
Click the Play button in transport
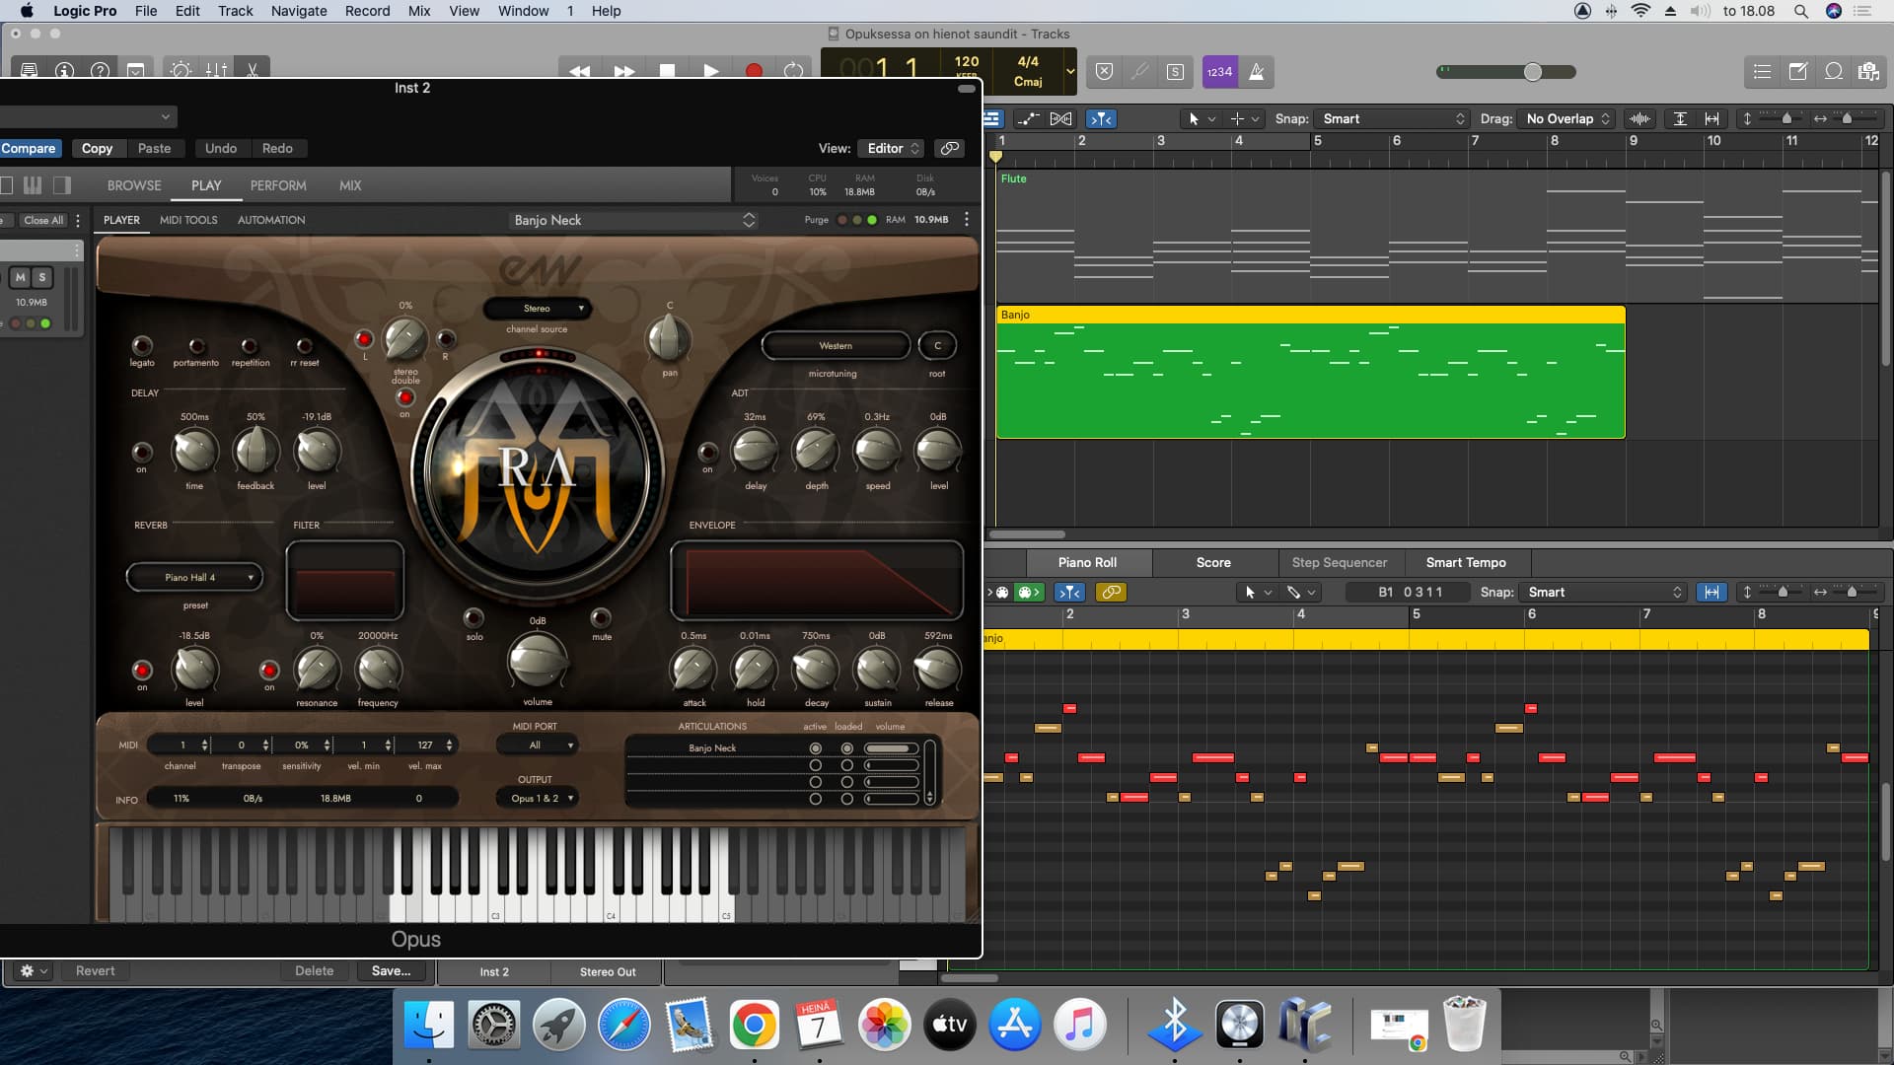point(710,71)
